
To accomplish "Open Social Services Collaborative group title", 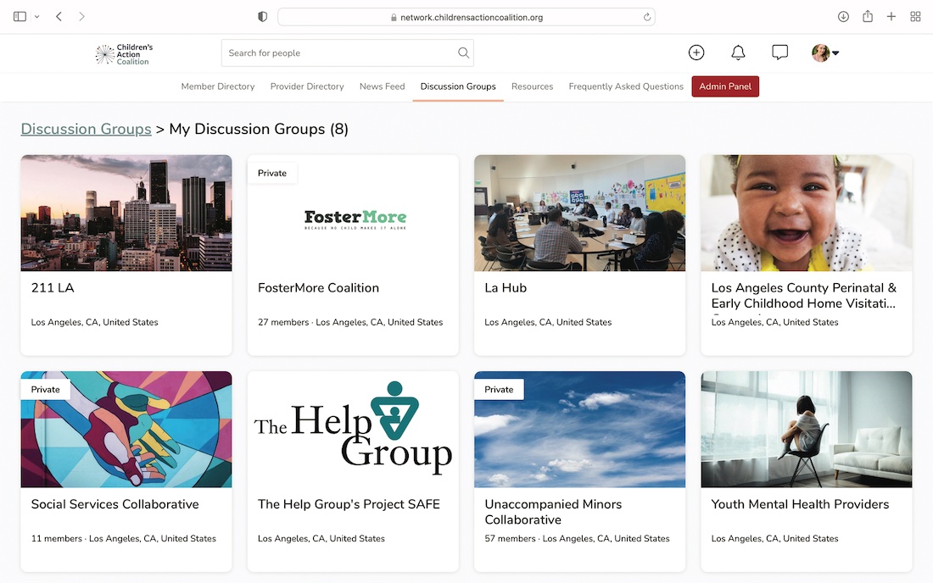I will coord(115,504).
